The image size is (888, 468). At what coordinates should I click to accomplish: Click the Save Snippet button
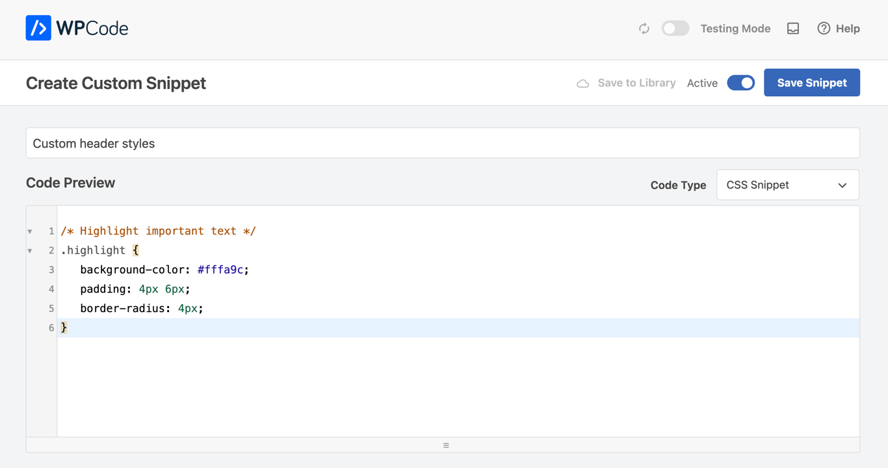point(812,83)
